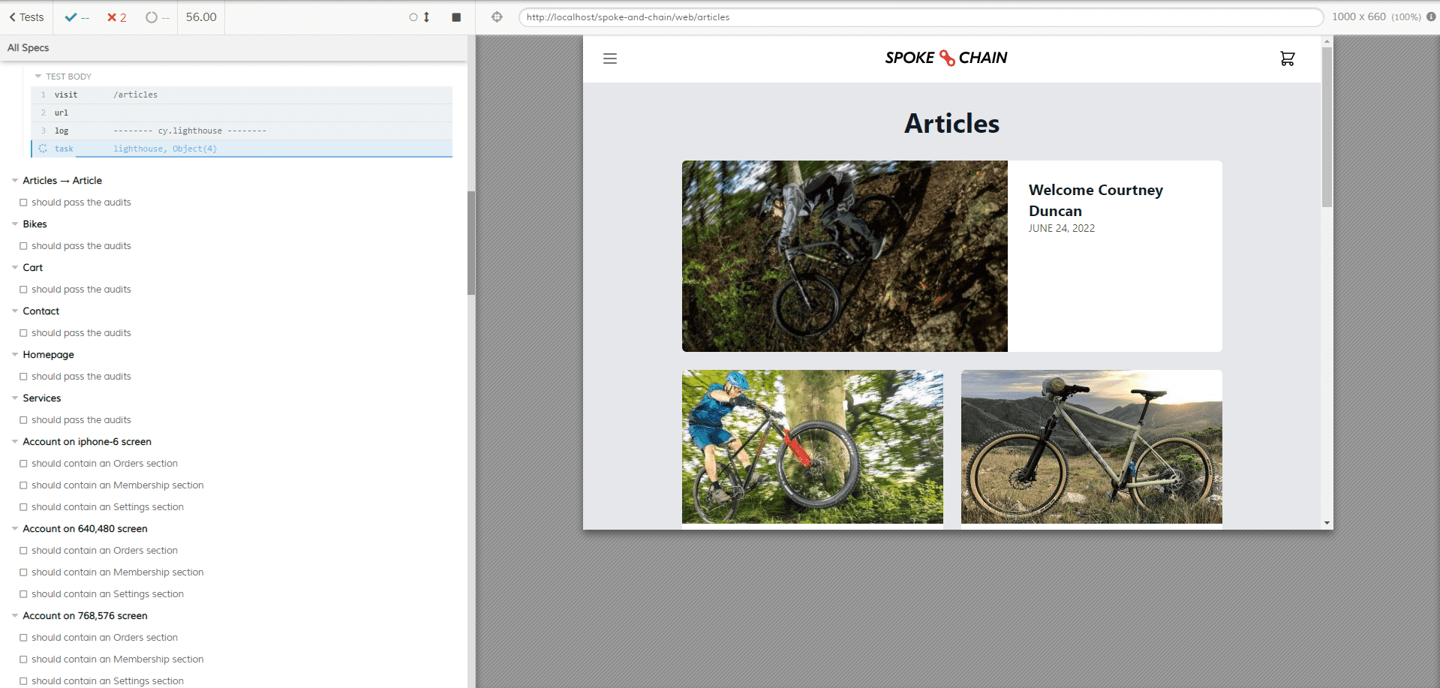1440x688 pixels.
Task: Click the web page's vertical scrollbar thumb
Action: [1327, 128]
